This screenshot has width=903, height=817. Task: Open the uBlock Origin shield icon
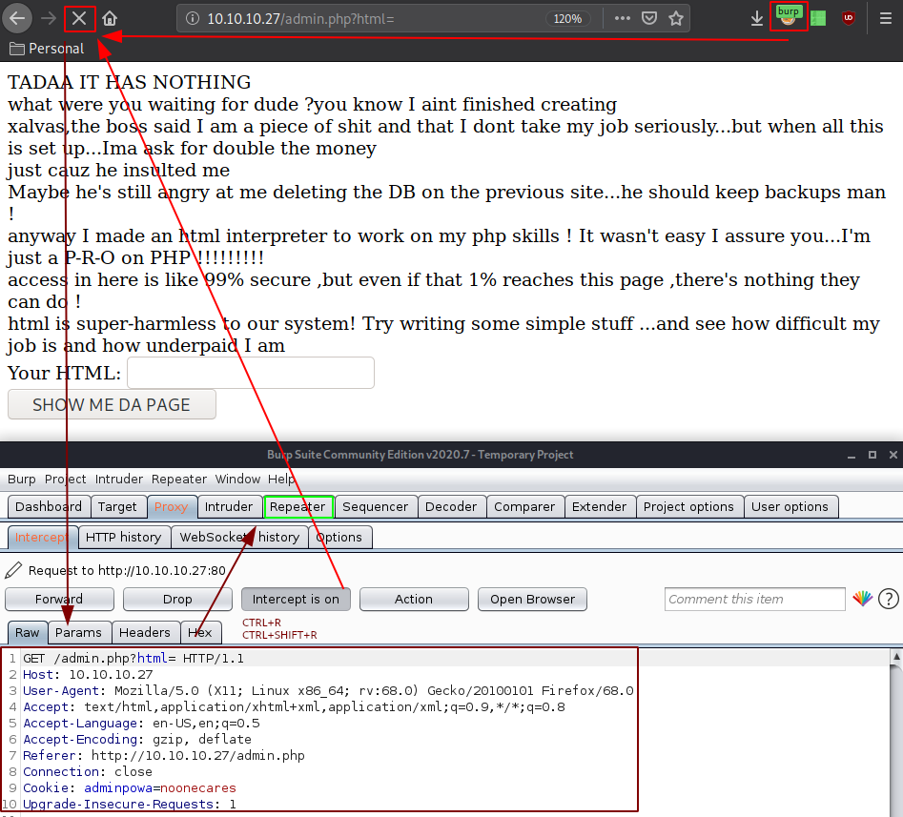[848, 18]
